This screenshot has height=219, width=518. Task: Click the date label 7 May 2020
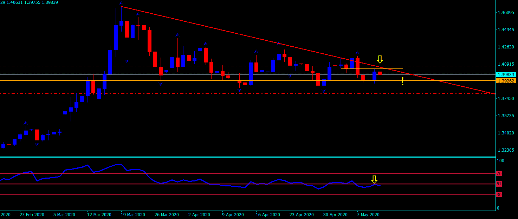pos(368,214)
